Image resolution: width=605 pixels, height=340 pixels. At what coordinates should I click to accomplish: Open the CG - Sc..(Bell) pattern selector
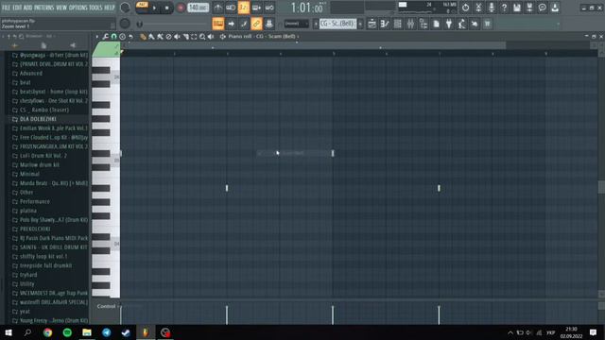[337, 24]
